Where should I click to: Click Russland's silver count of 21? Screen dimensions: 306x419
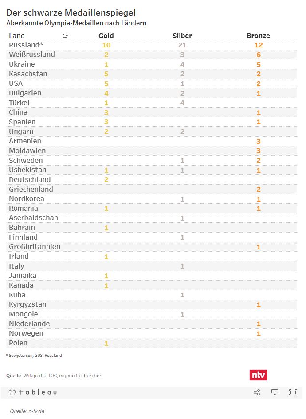[x=182, y=45]
